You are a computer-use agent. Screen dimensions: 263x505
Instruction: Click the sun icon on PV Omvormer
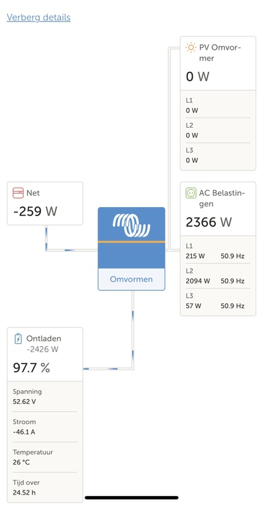coord(190,48)
